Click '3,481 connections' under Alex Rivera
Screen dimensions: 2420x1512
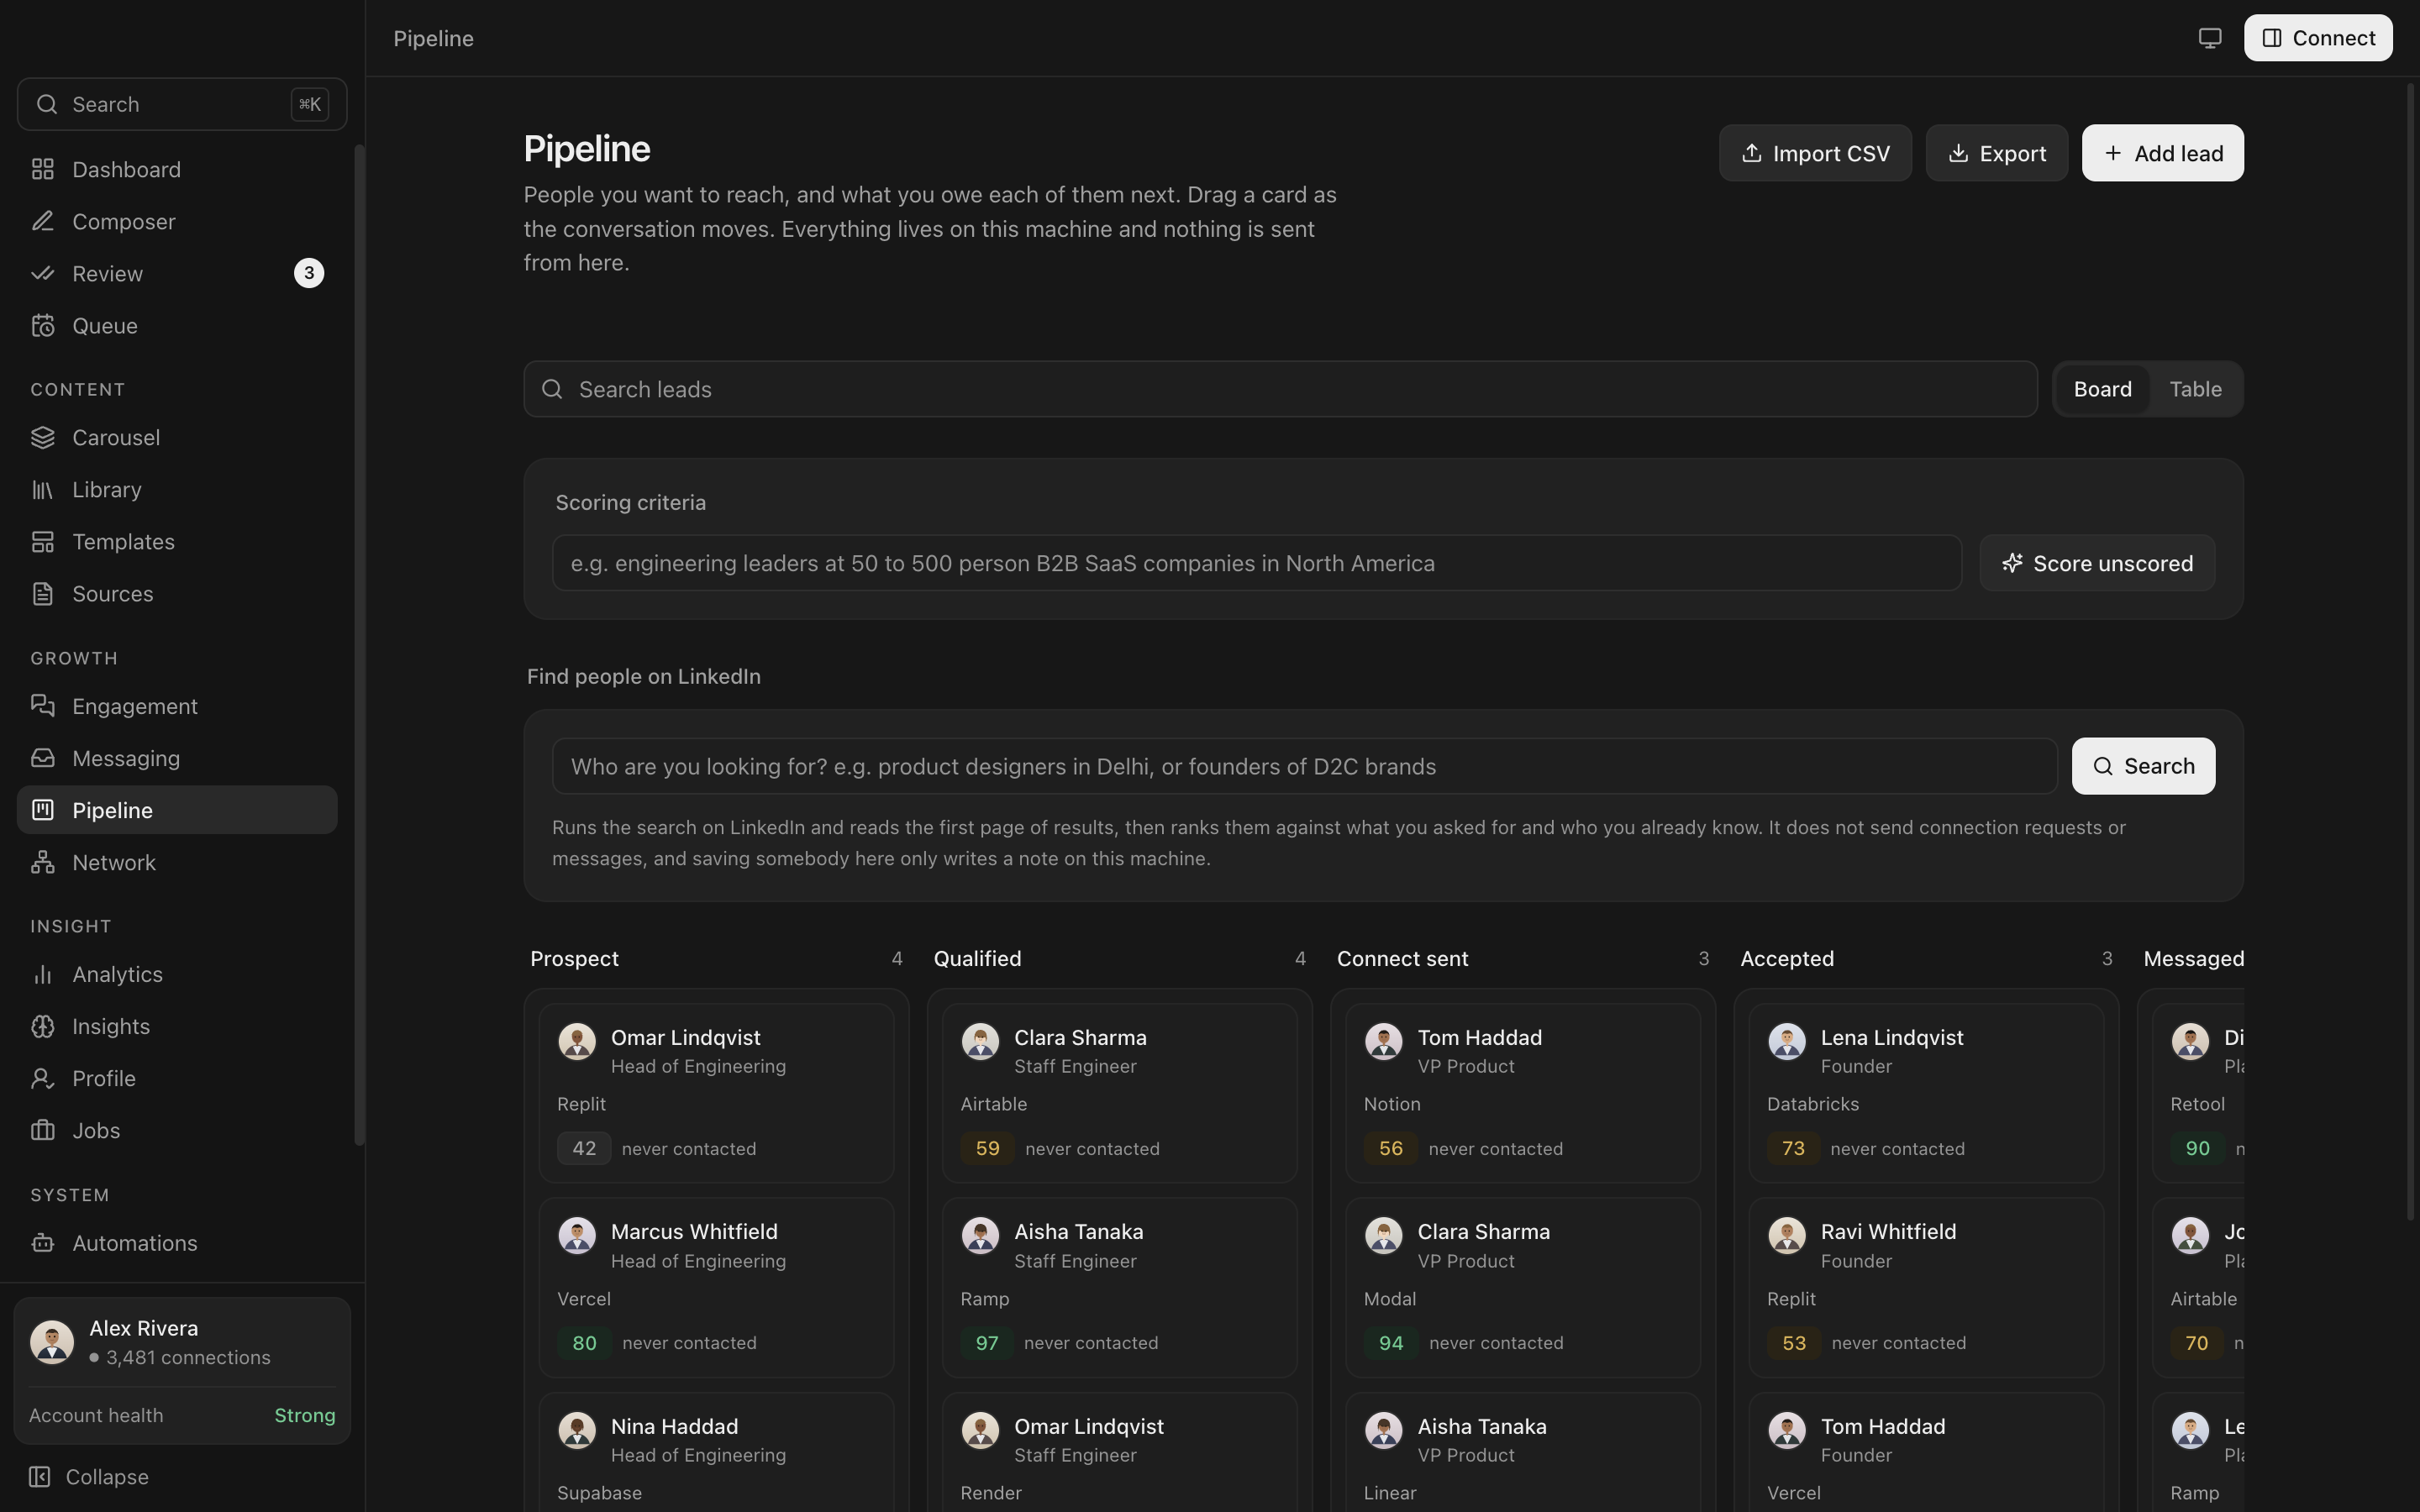(x=188, y=1357)
